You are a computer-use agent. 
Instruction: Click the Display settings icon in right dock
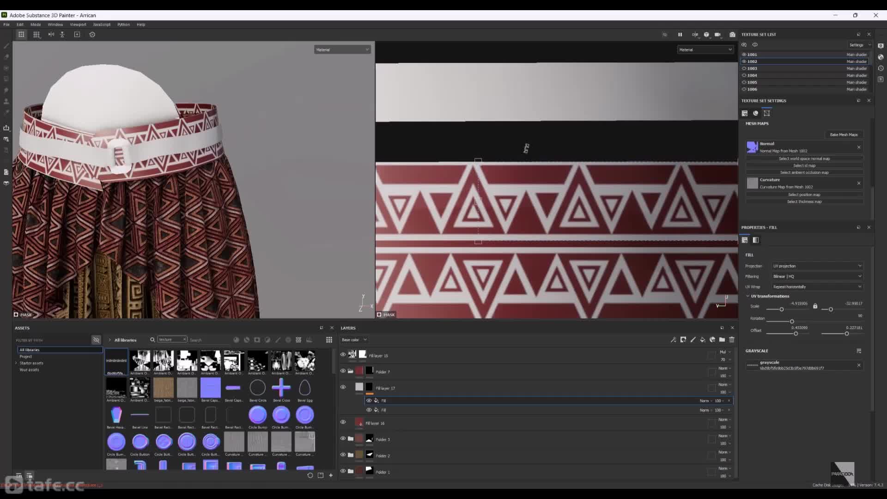[881, 46]
